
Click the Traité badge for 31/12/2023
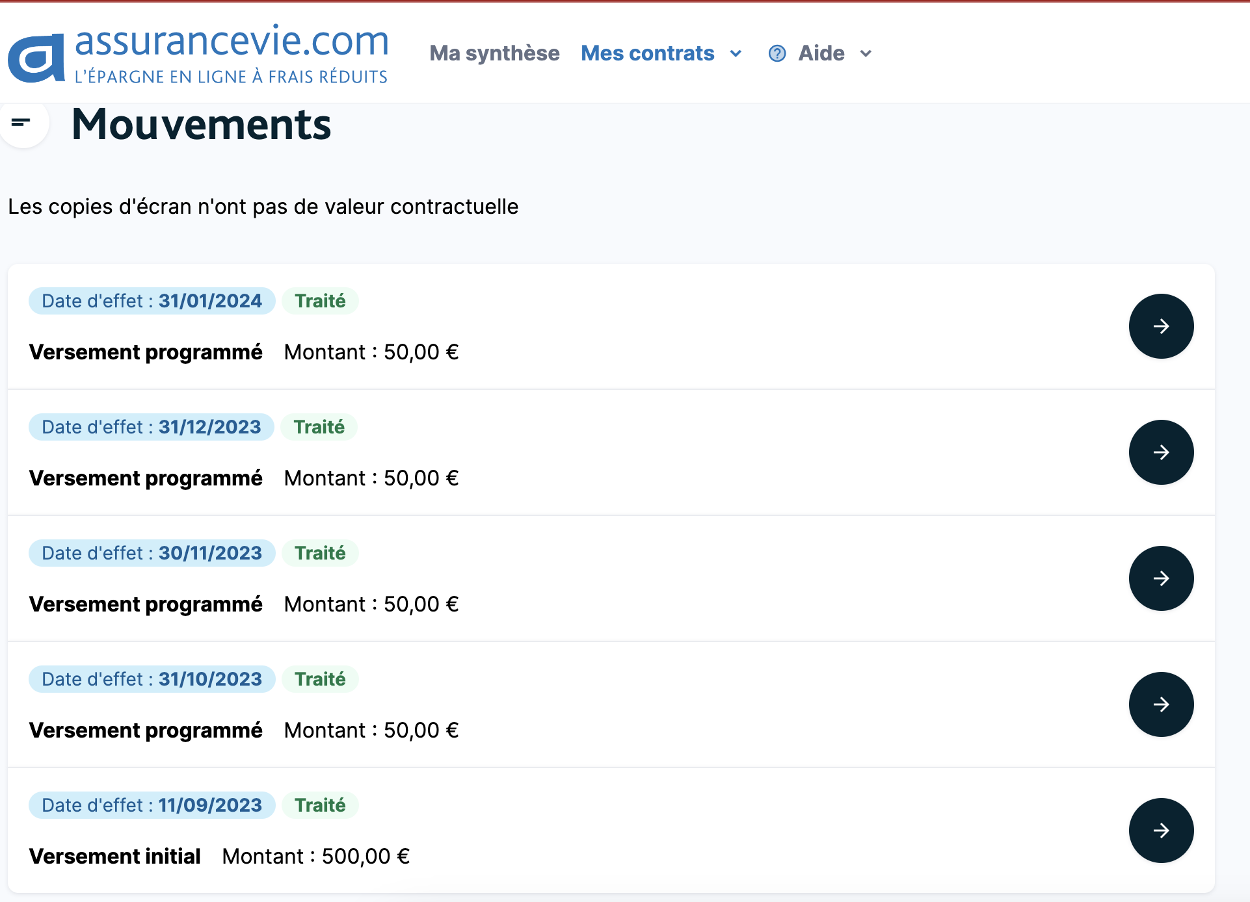pyautogui.click(x=319, y=427)
